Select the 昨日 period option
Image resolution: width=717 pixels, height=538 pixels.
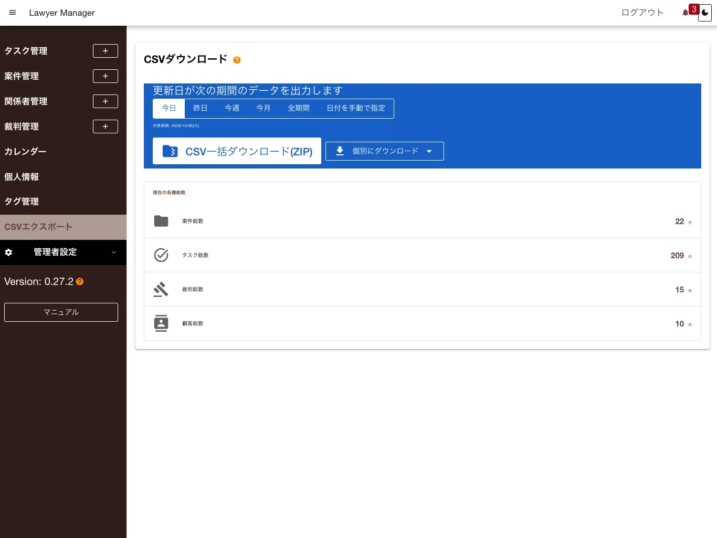coord(201,108)
